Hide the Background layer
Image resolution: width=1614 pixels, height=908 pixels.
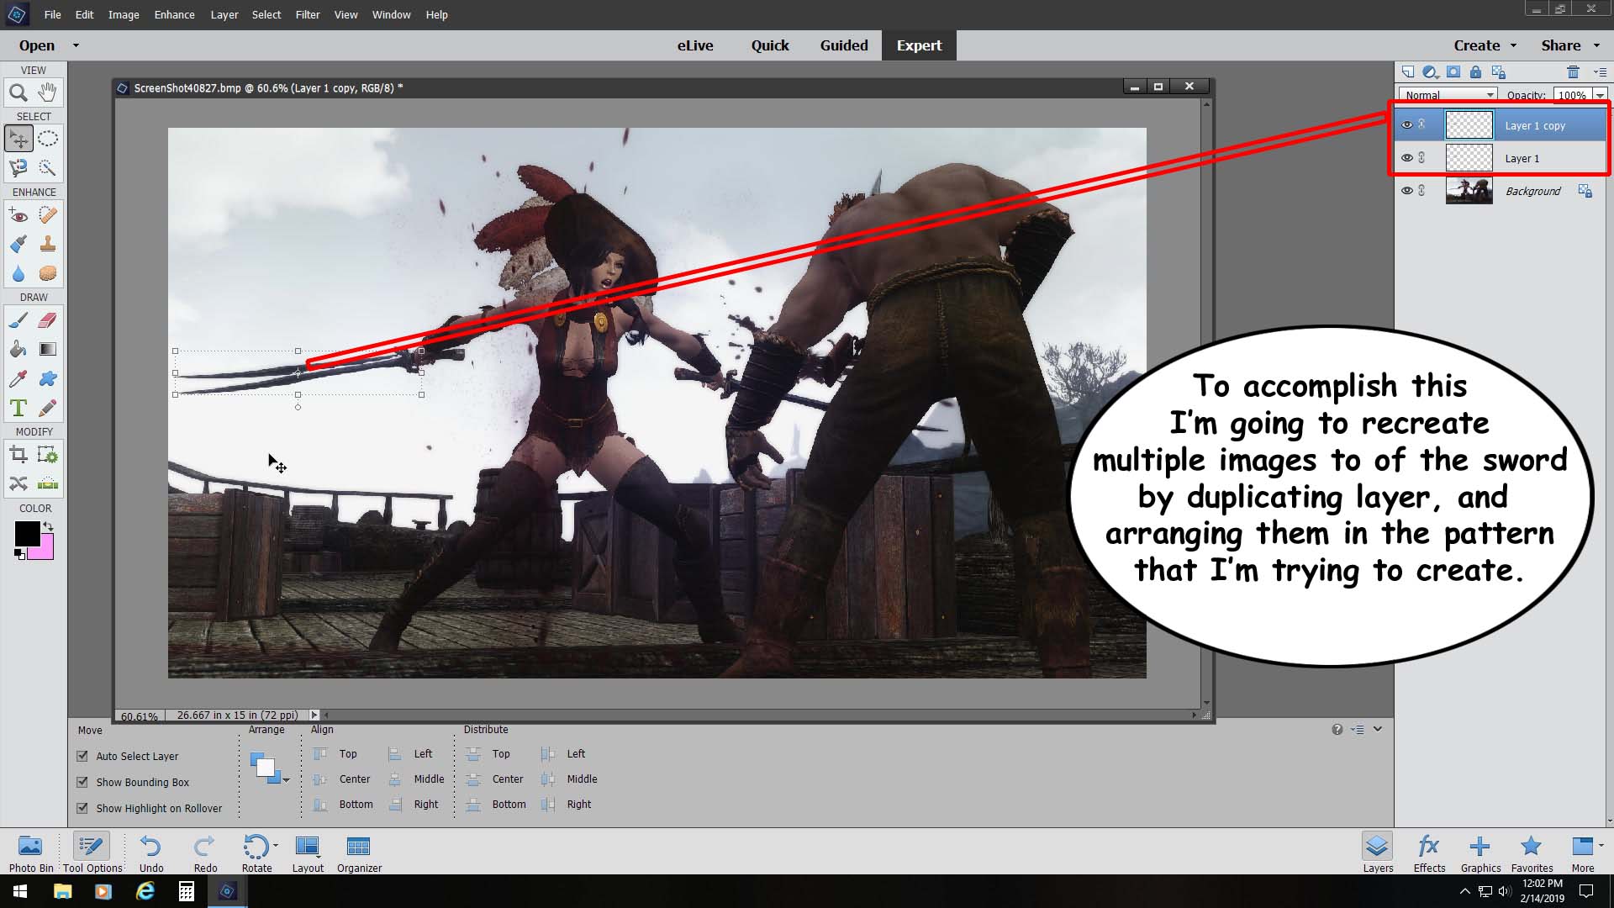coord(1406,191)
